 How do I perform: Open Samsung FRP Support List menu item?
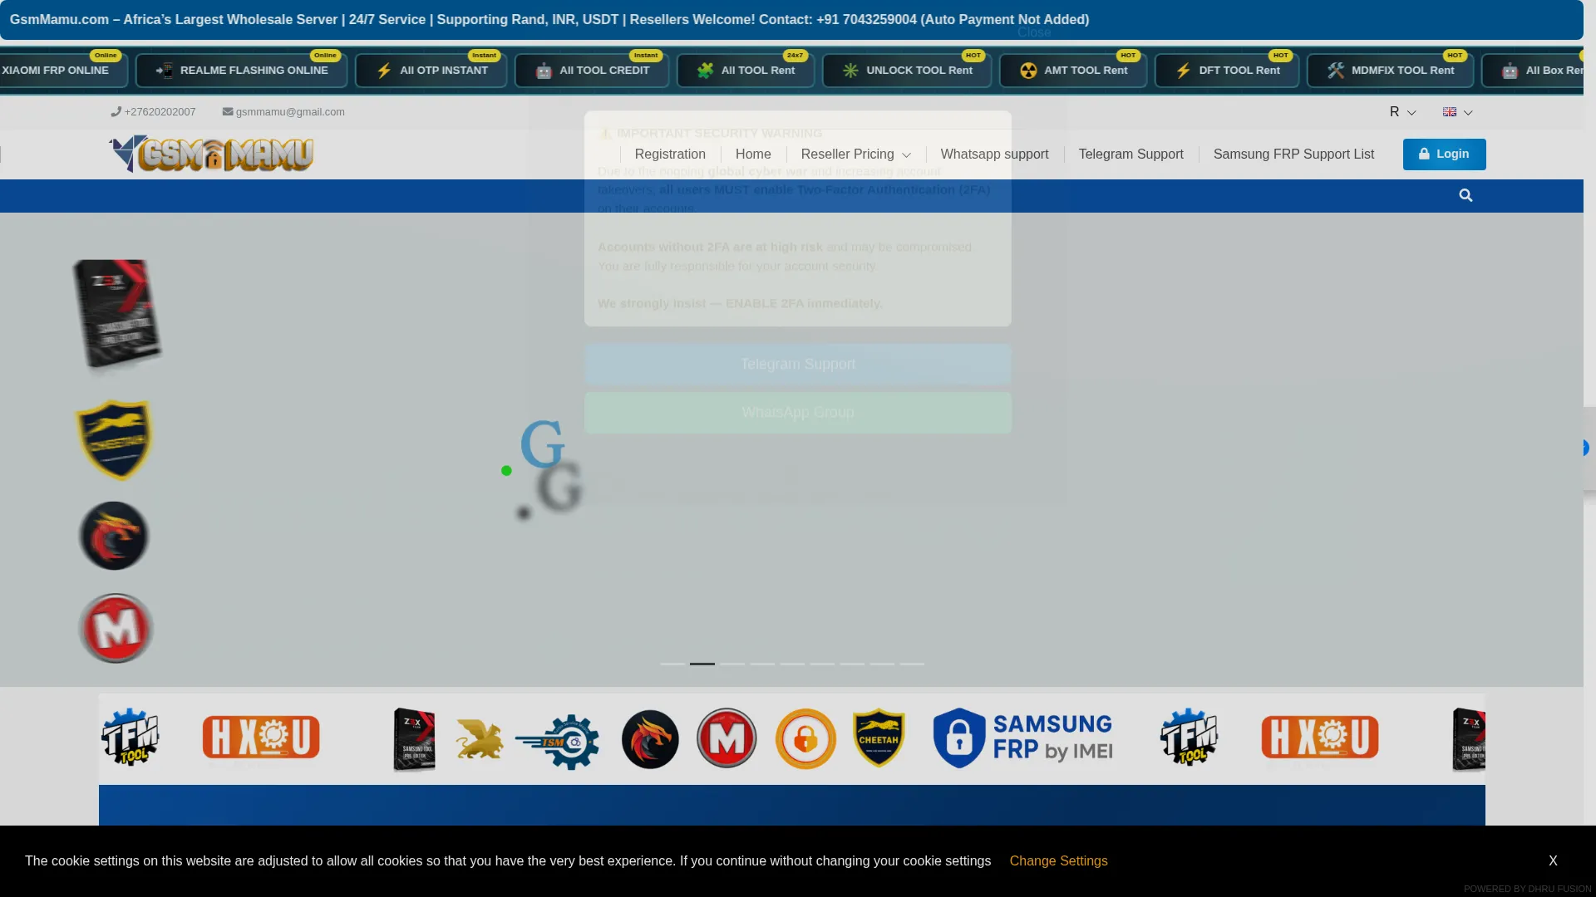(1293, 154)
